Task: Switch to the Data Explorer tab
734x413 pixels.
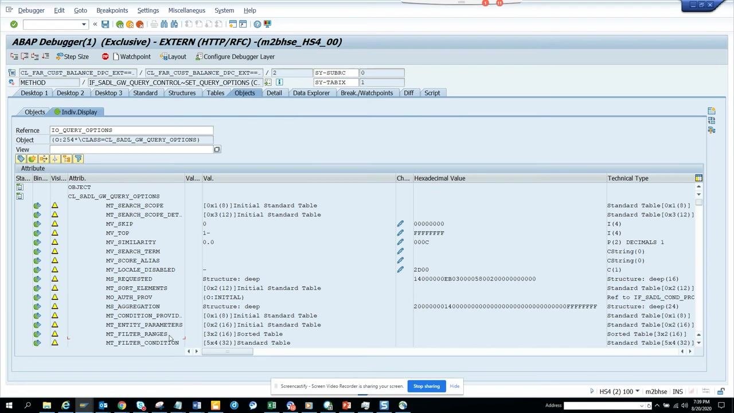Action: coord(311,93)
